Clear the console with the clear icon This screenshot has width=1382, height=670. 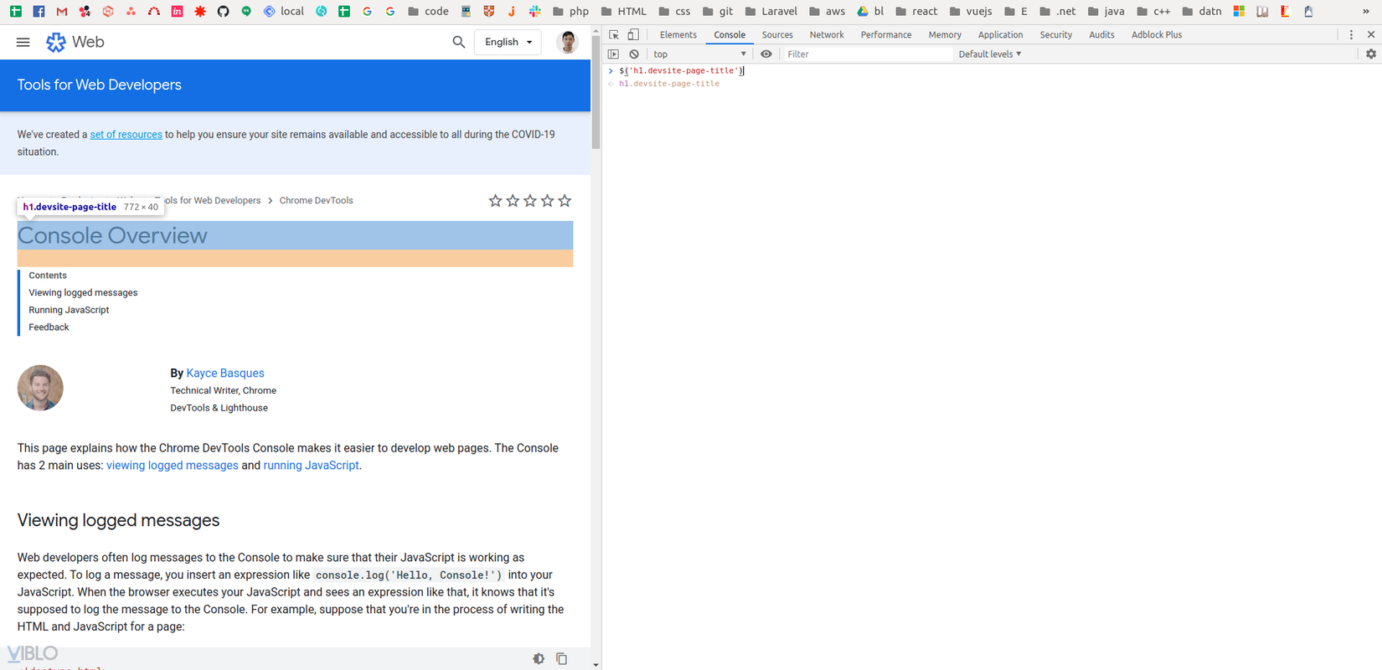634,54
